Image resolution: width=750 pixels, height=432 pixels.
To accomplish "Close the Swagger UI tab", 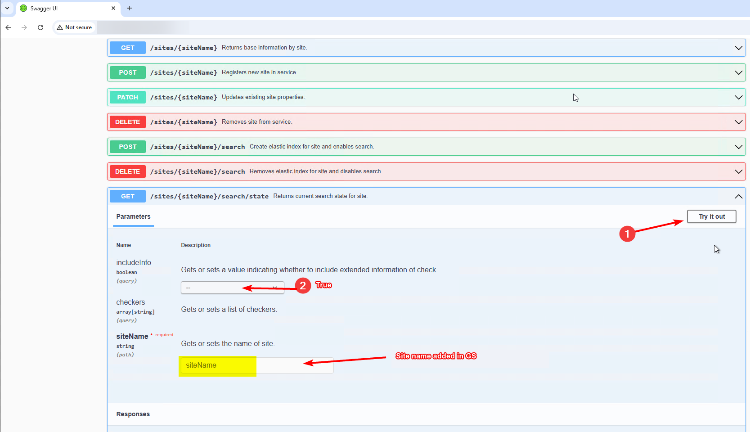I will [113, 8].
